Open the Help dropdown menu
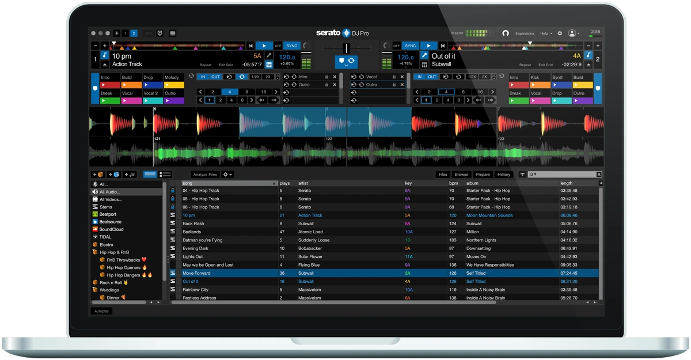This screenshot has height=360, width=691. [x=545, y=33]
